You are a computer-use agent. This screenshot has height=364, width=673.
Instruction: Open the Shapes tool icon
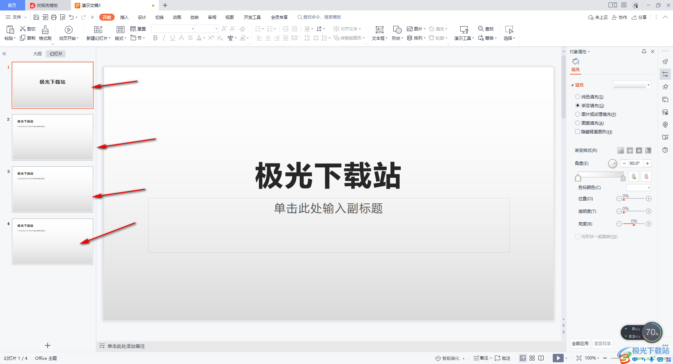(397, 30)
